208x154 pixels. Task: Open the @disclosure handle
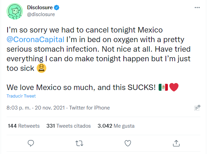tap(40, 14)
